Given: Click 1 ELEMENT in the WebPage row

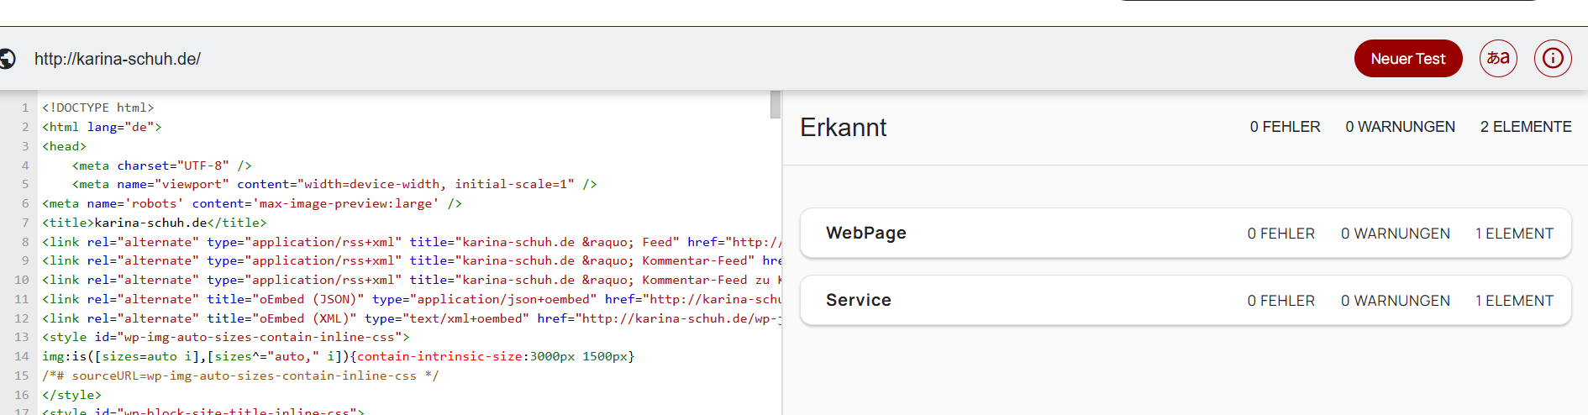Looking at the screenshot, I should pos(1515,234).
